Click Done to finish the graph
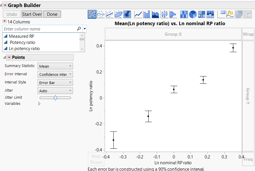The width and height of the screenshot is (255, 171). [52, 14]
